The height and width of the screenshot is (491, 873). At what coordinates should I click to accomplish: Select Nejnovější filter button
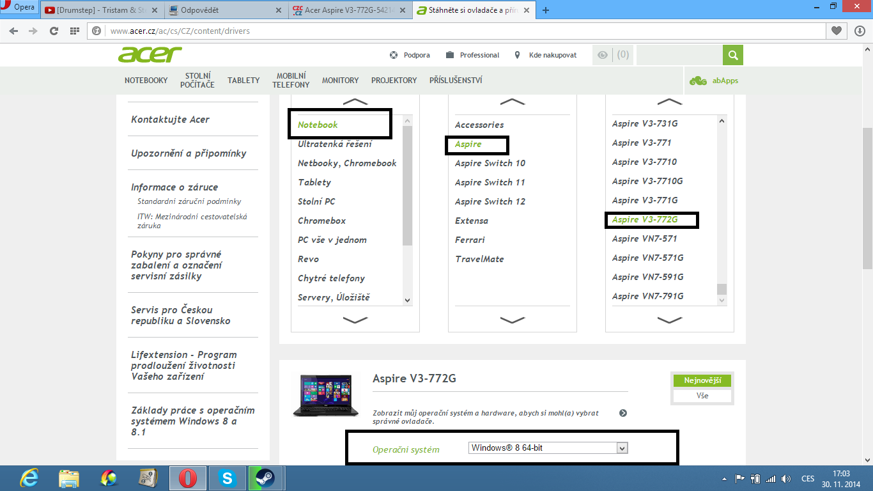coord(702,380)
